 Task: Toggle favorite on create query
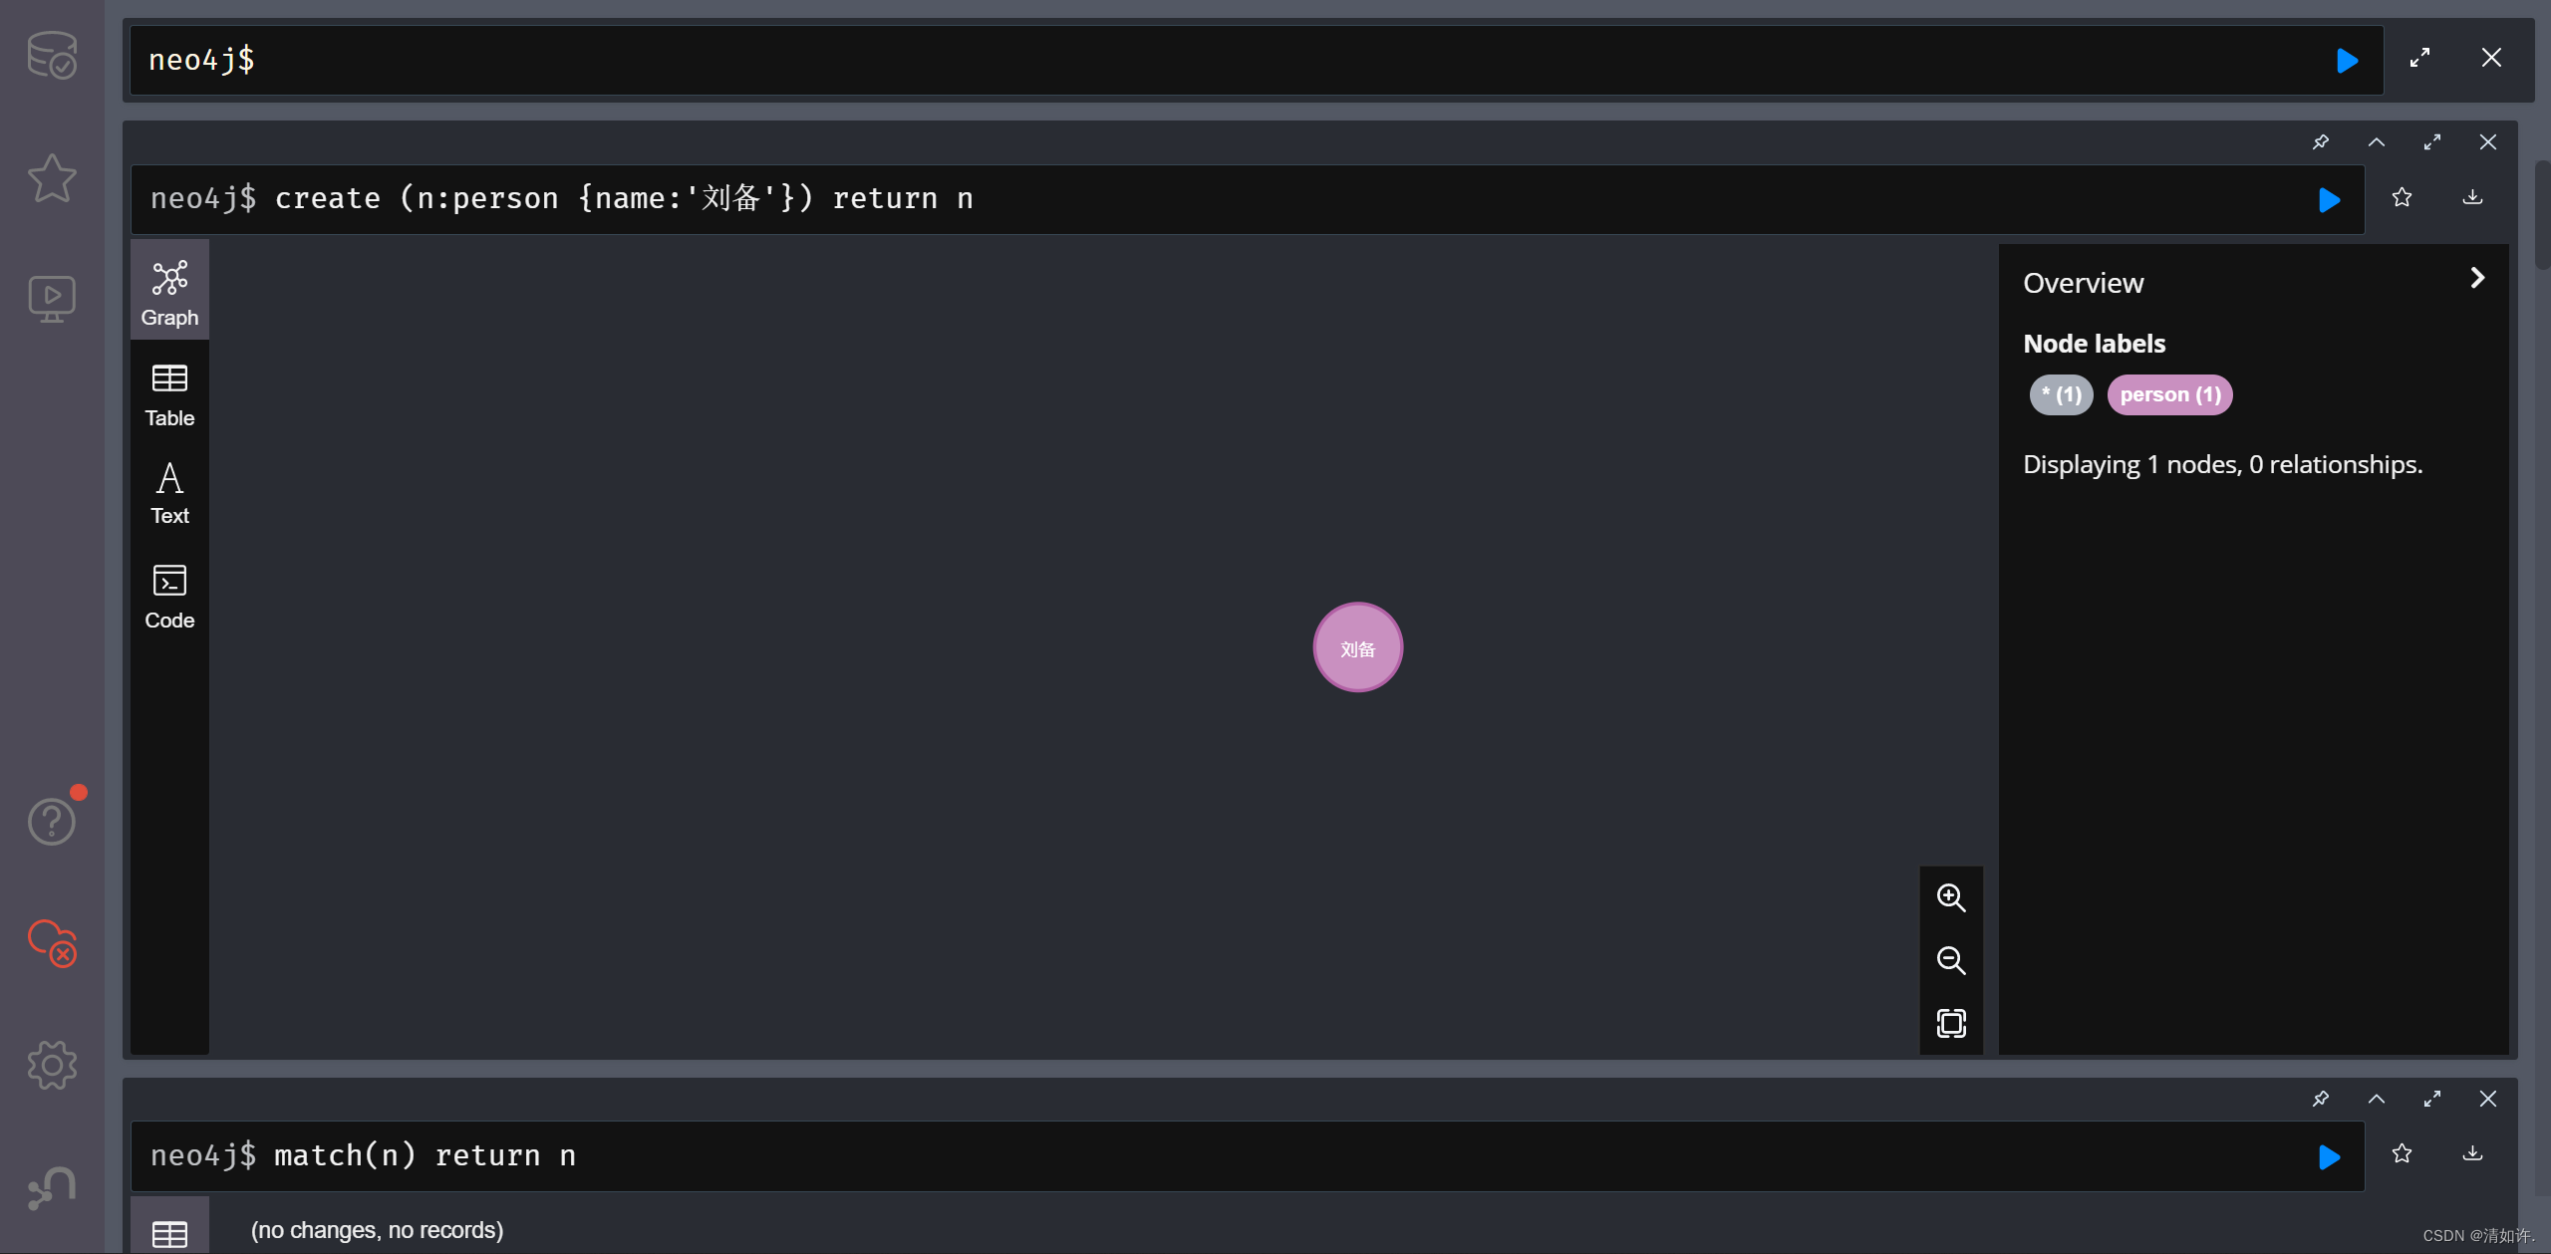2402,197
